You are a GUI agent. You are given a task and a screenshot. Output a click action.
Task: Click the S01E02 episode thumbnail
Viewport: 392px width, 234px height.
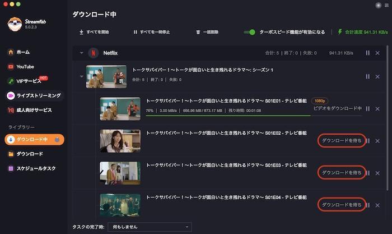click(x=120, y=141)
